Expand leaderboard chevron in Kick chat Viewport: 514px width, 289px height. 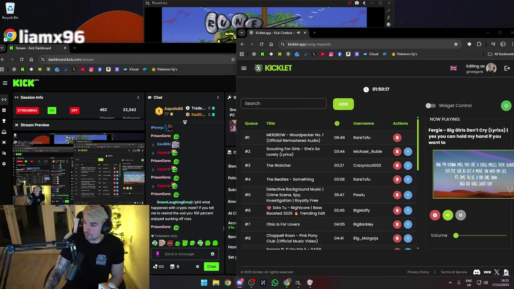tap(185, 122)
